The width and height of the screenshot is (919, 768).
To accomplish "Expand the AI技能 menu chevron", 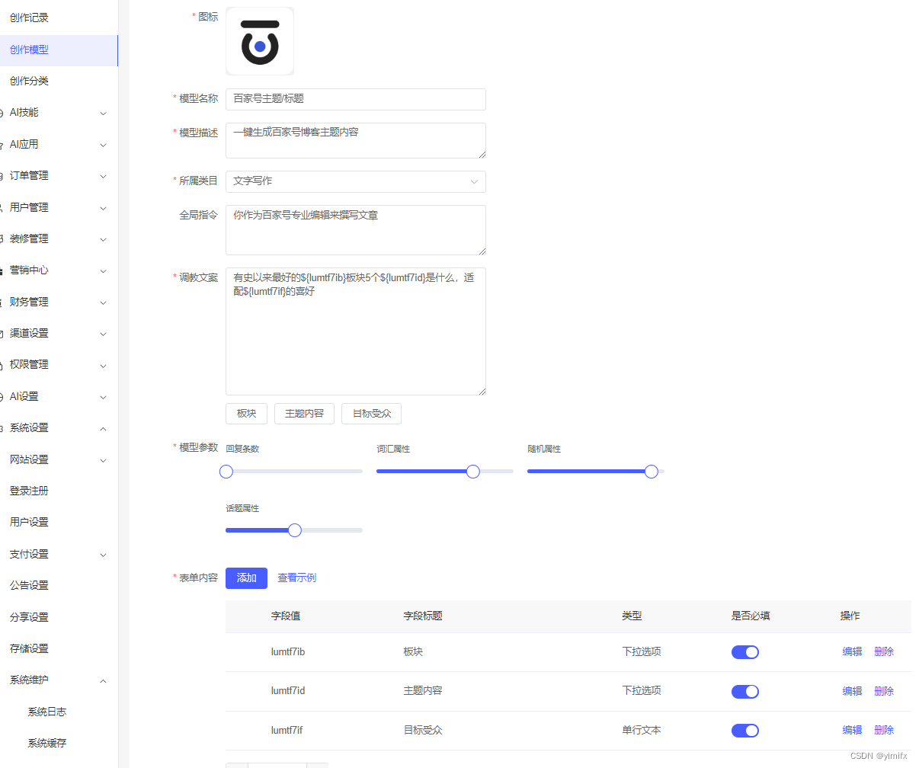I will pyautogui.click(x=104, y=113).
